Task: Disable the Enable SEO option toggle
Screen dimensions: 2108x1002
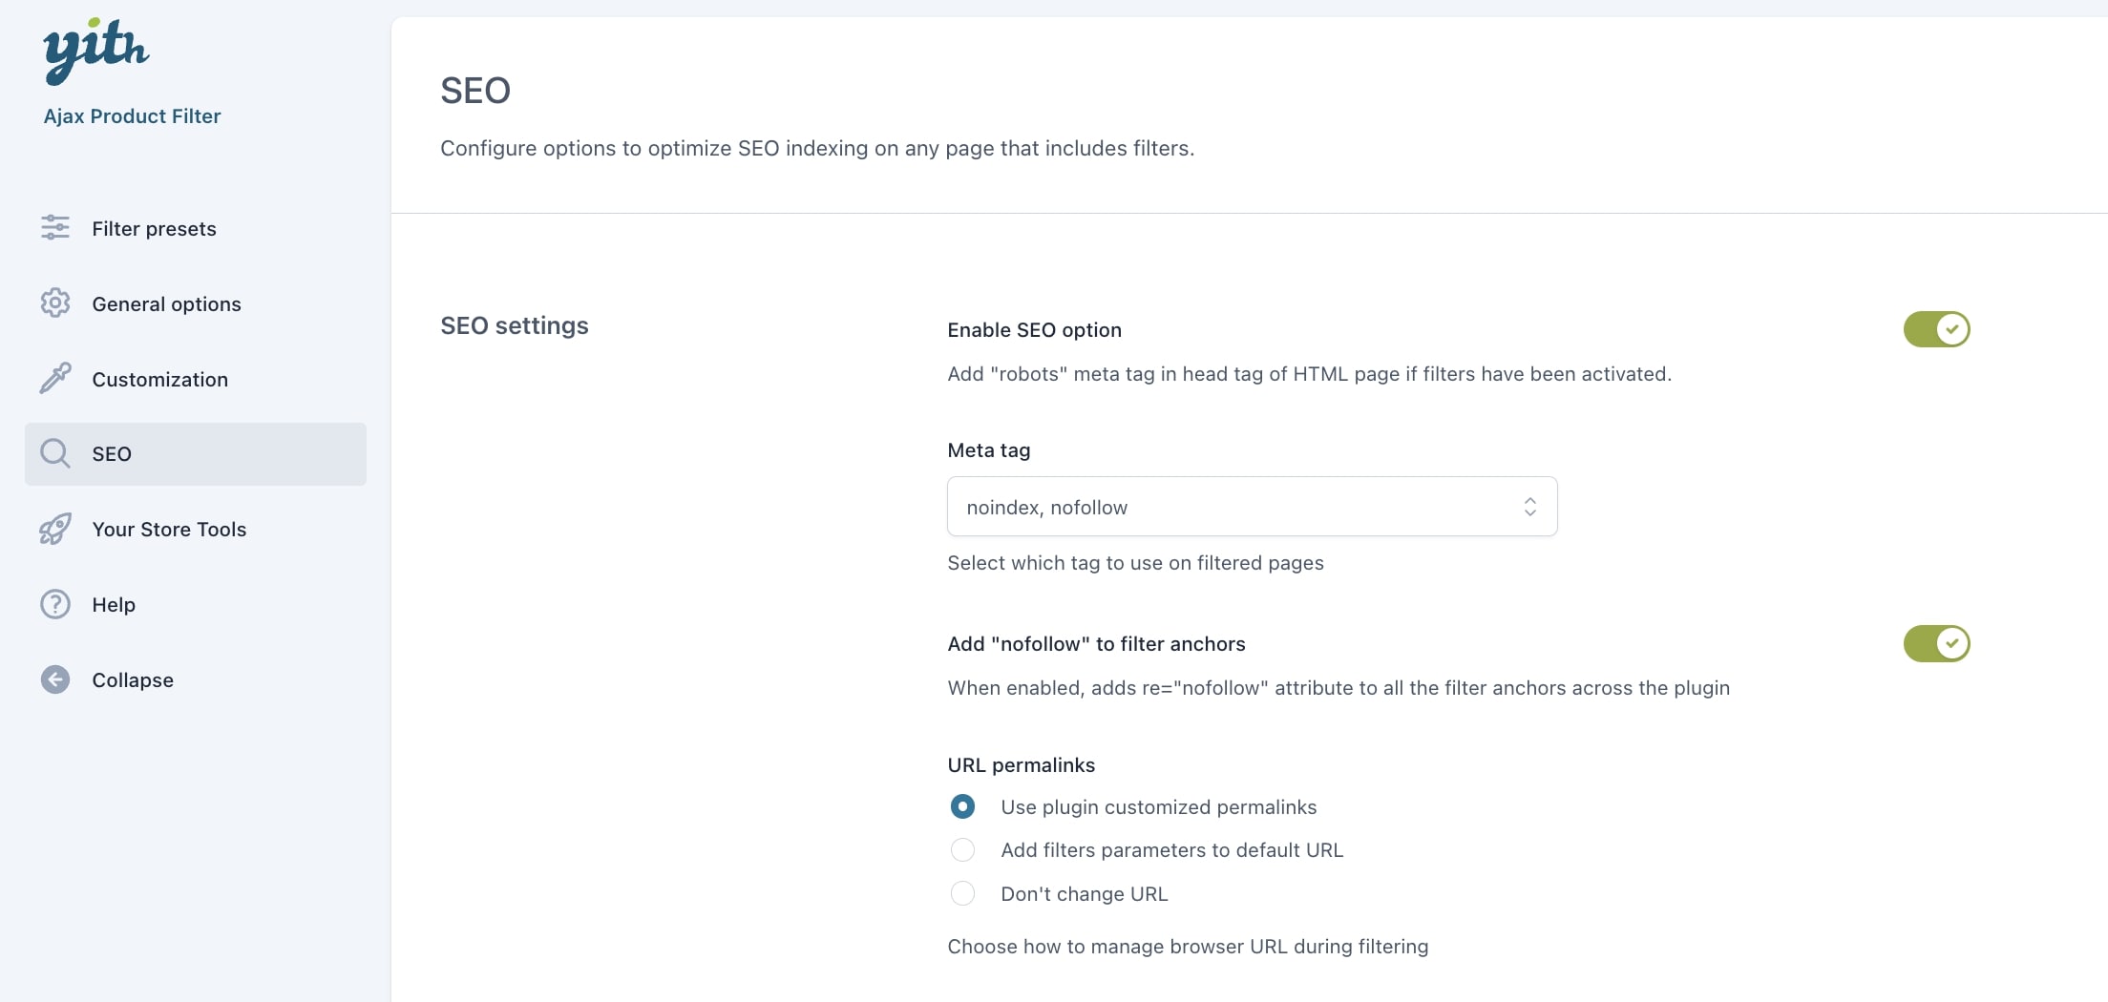Action: (1936, 329)
